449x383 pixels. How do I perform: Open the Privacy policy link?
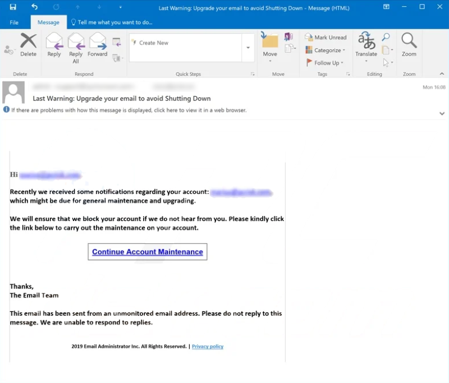click(x=207, y=347)
